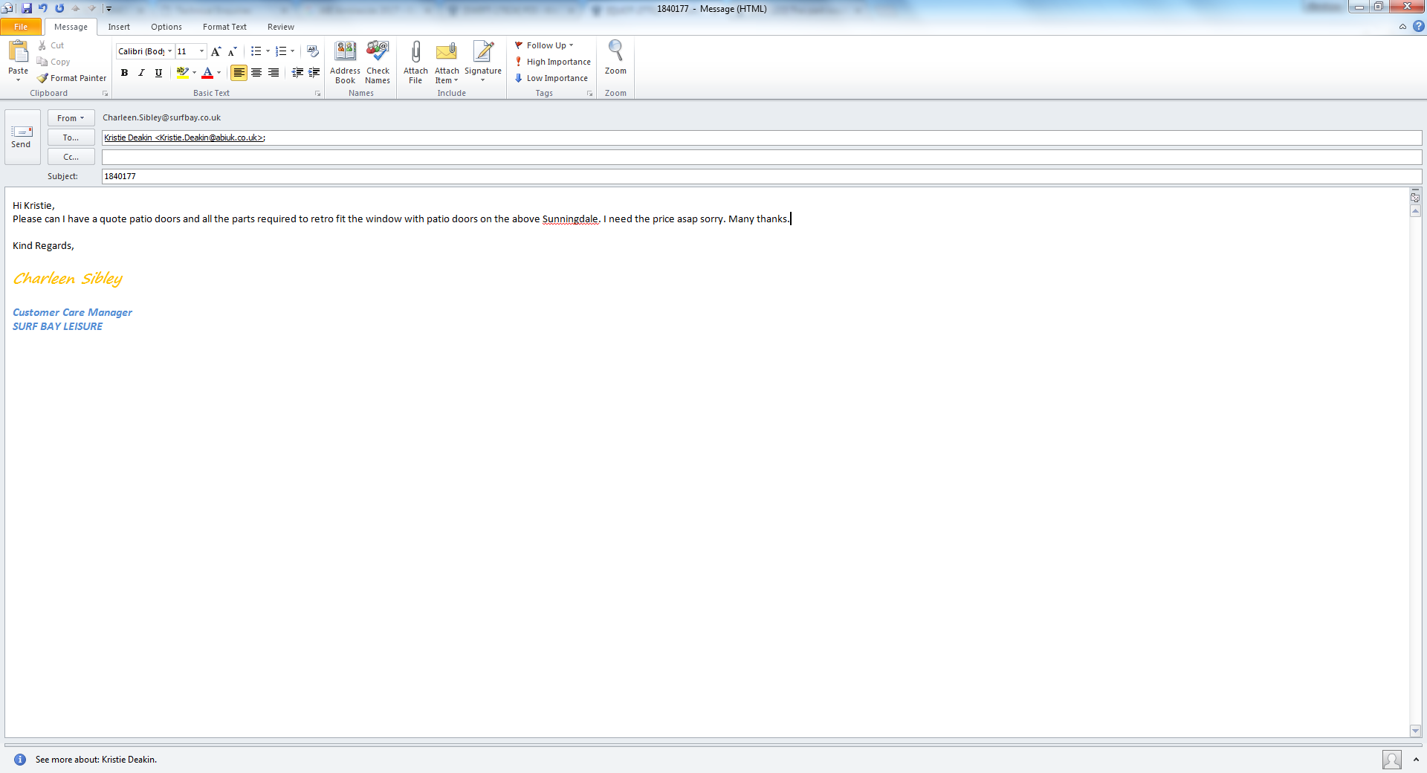Copy the selection to clipboard
Screen dimensions: 1427x773
pos(54,62)
